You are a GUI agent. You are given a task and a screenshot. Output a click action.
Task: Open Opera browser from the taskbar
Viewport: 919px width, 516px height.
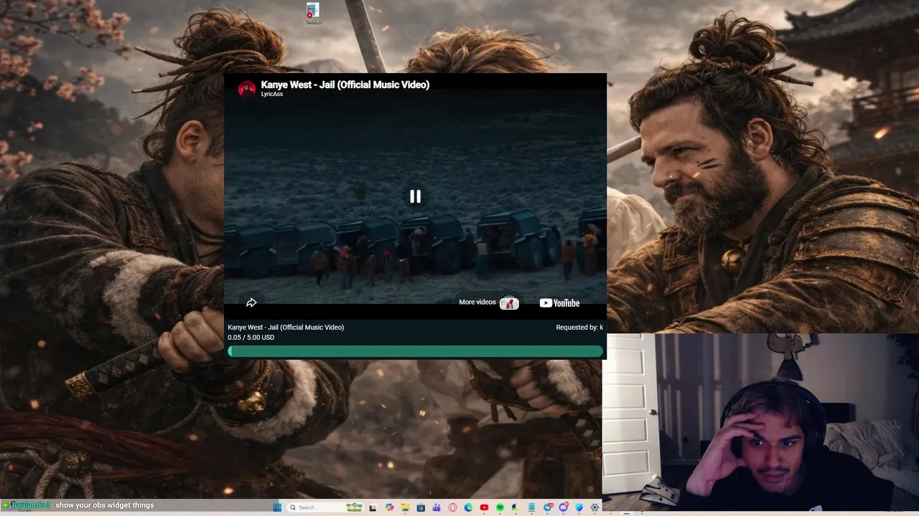(x=452, y=507)
